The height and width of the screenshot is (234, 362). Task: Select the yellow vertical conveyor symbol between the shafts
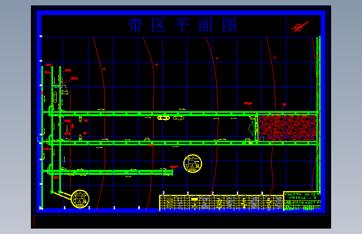pos(55,97)
